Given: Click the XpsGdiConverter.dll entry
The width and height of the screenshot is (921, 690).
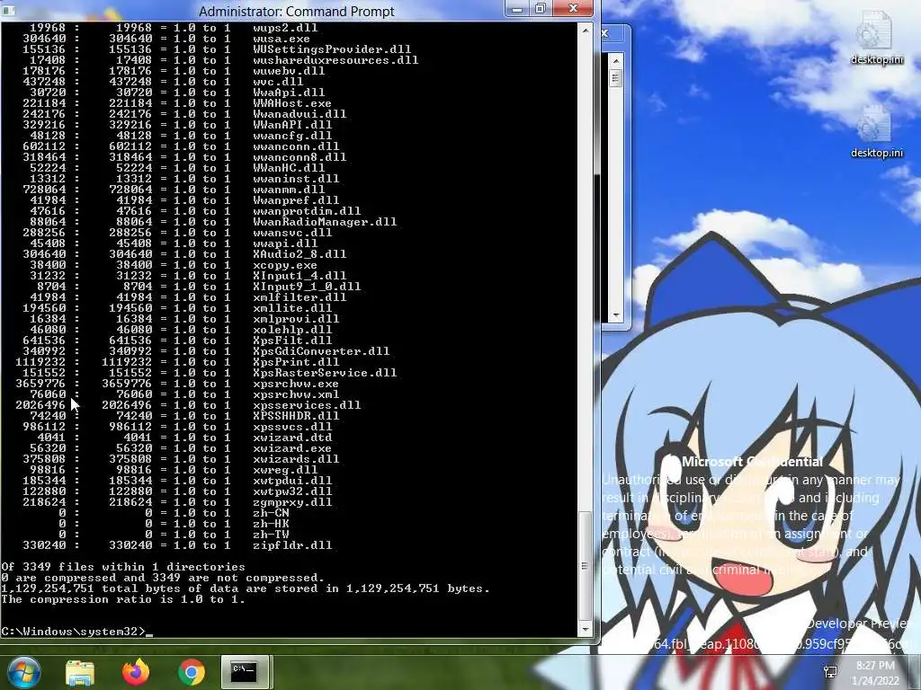Looking at the screenshot, I should click(x=321, y=351).
